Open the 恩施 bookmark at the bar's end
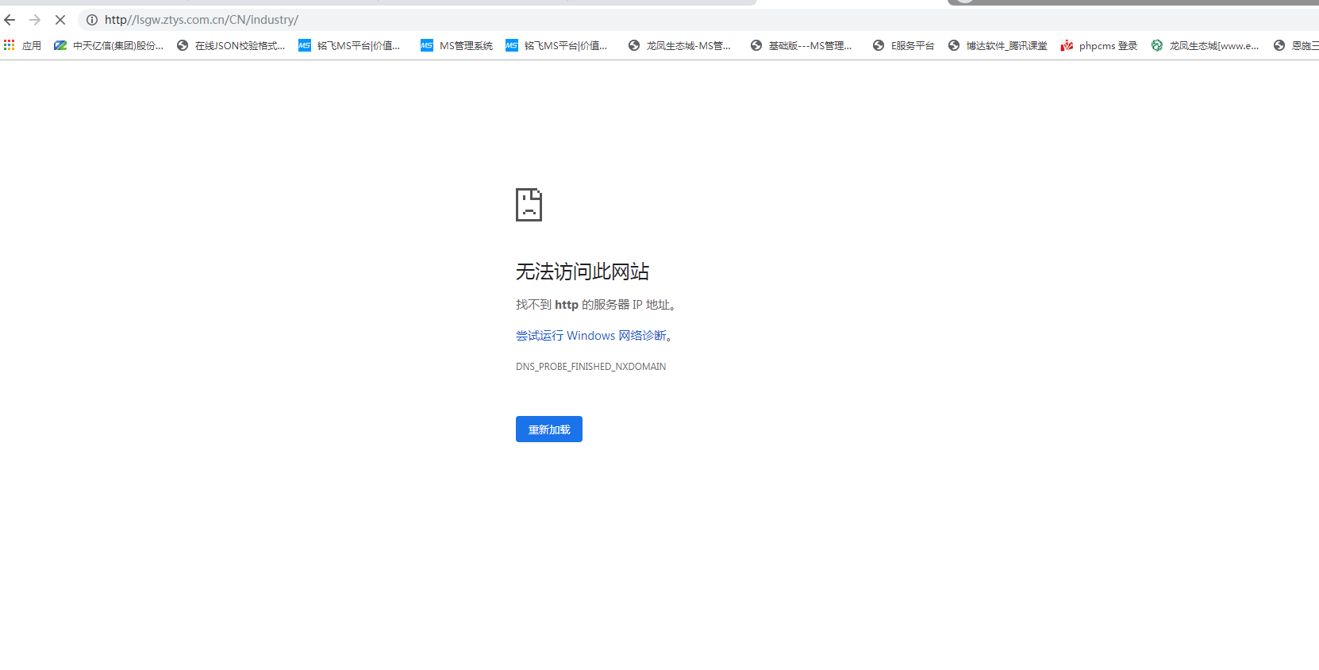 pyautogui.click(x=1296, y=46)
